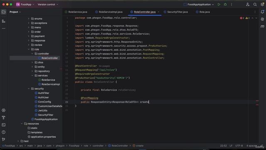Screen dimensions: 266x150
Task: Open Search Everywhere magnifier
Action: click(255, 5)
